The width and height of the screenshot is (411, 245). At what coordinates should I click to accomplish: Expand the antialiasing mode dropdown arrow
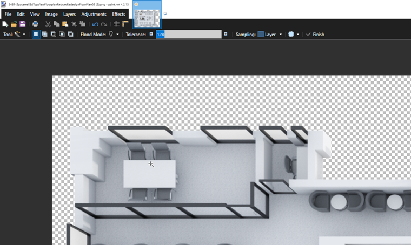coord(298,34)
